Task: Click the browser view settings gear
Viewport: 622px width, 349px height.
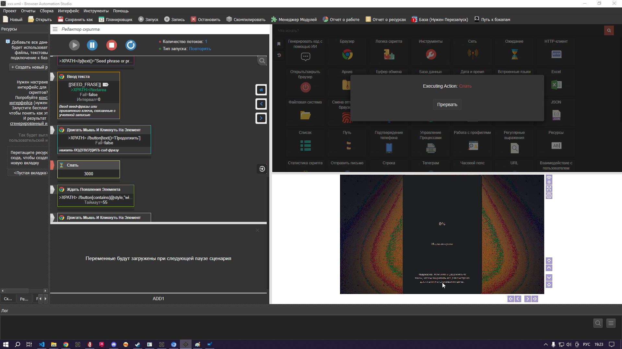Action: [x=549, y=196]
